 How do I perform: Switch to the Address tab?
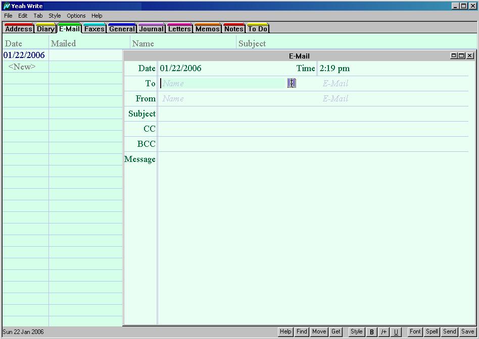coord(19,29)
